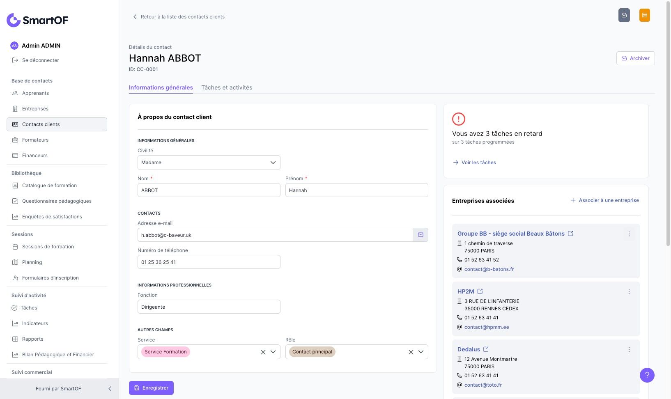This screenshot has height=399, width=671.
Task: Click the Enregistrer button
Action: point(151,388)
